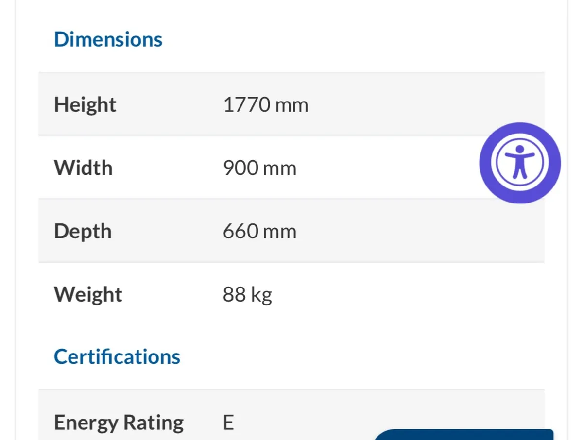Click the mm unit after 900

[x=279, y=169]
